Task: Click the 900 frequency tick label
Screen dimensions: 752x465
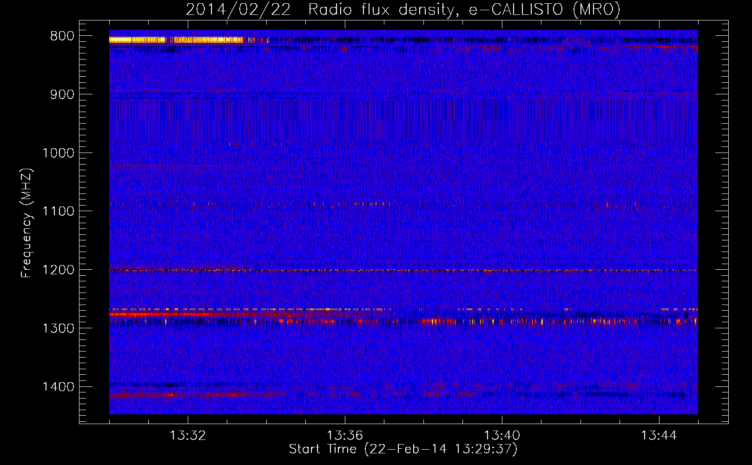Action: pyautogui.click(x=62, y=94)
